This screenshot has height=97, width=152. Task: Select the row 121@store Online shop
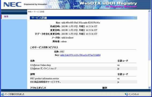(x=84, y=65)
